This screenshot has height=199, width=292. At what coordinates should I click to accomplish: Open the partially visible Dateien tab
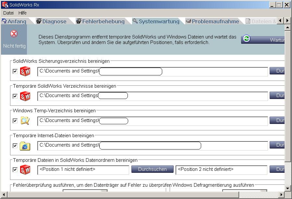coord(261,21)
